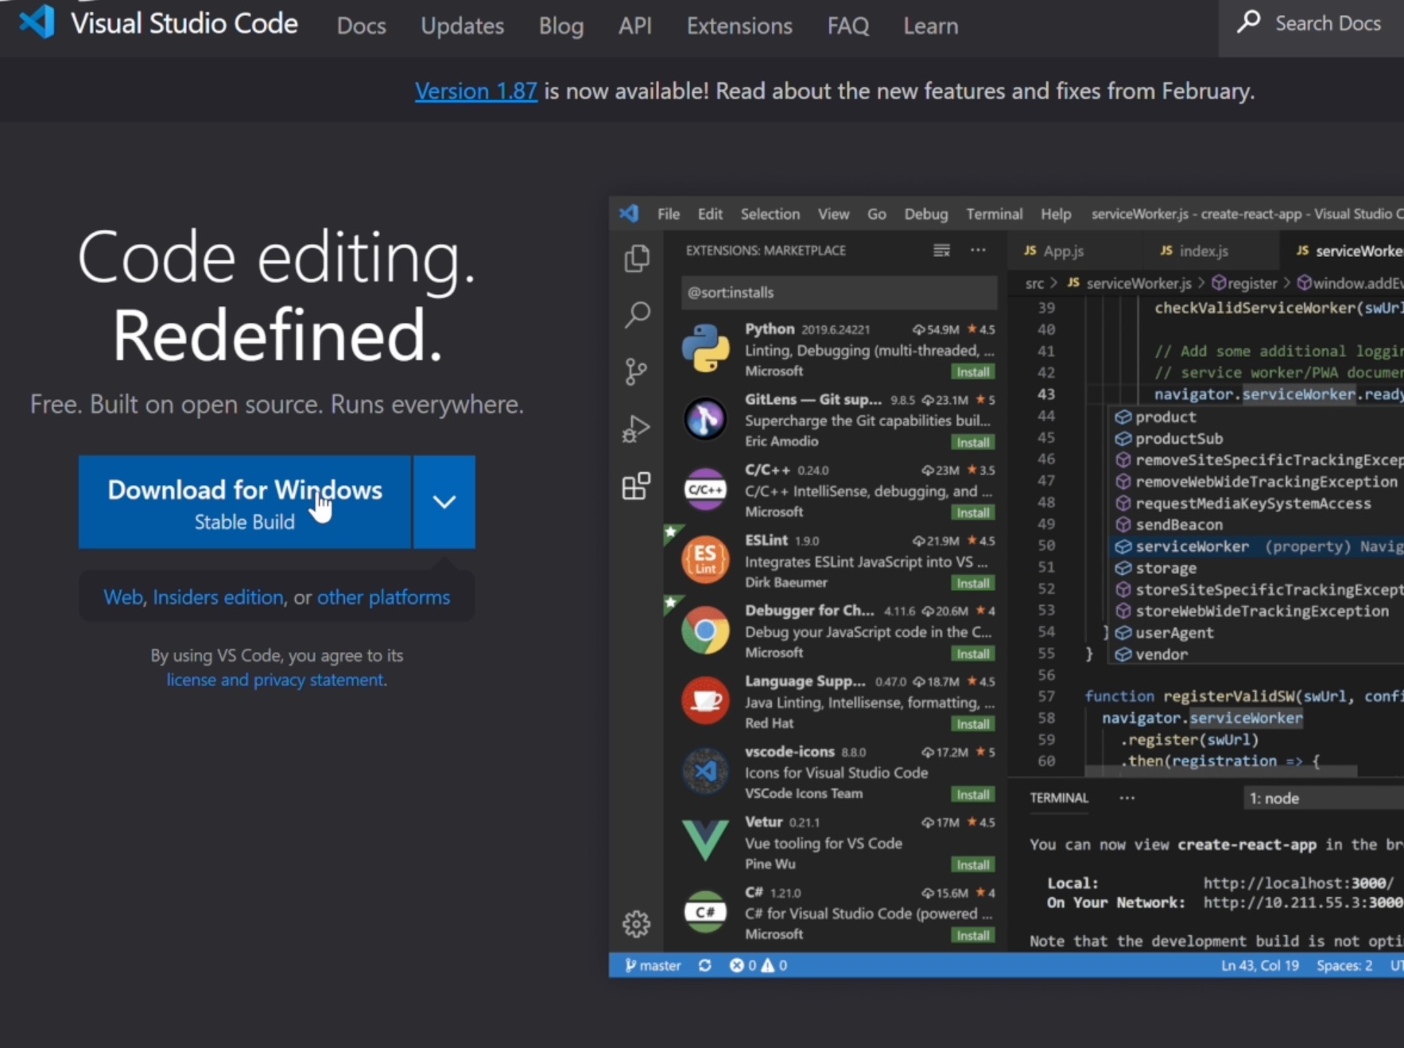Install the ESLint extension

click(x=973, y=584)
